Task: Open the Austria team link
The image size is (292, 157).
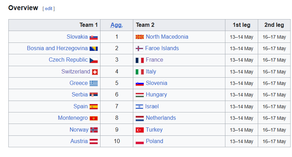Action: click(79, 141)
